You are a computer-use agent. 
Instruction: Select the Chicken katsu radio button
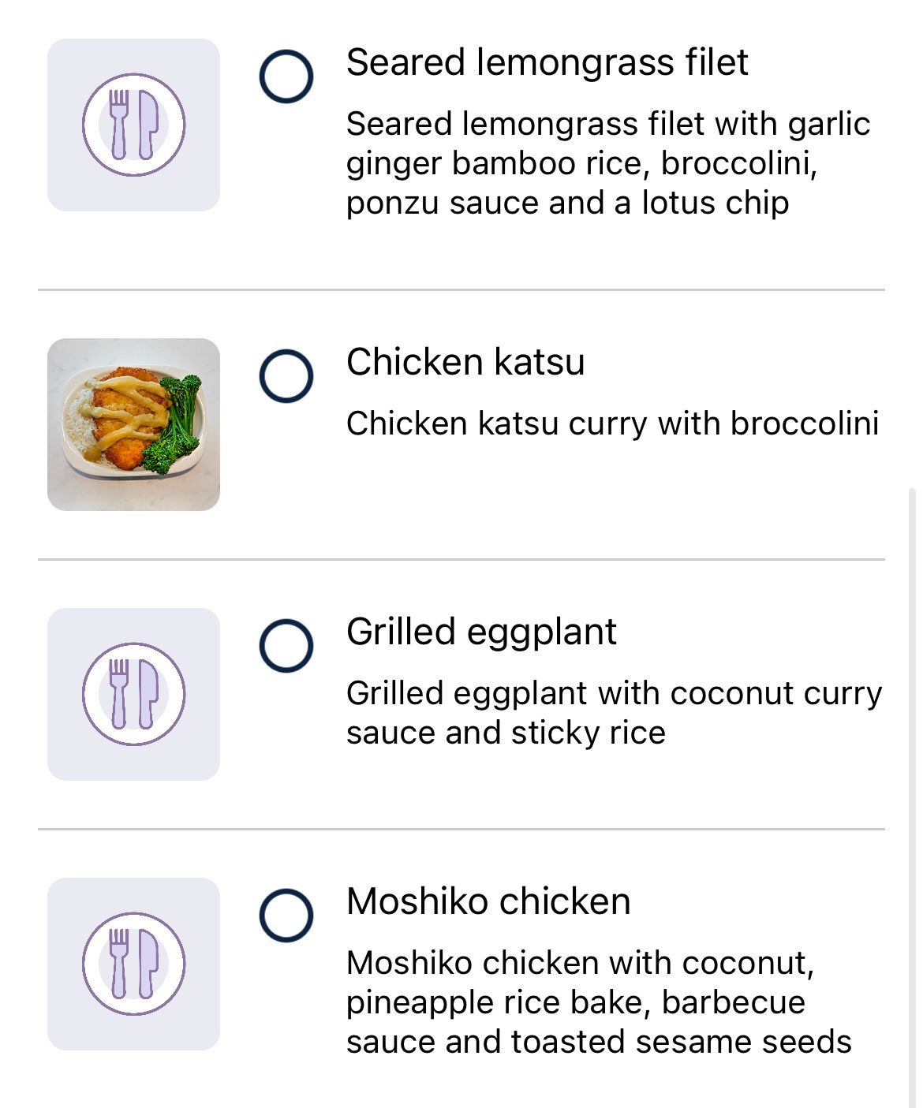click(286, 376)
